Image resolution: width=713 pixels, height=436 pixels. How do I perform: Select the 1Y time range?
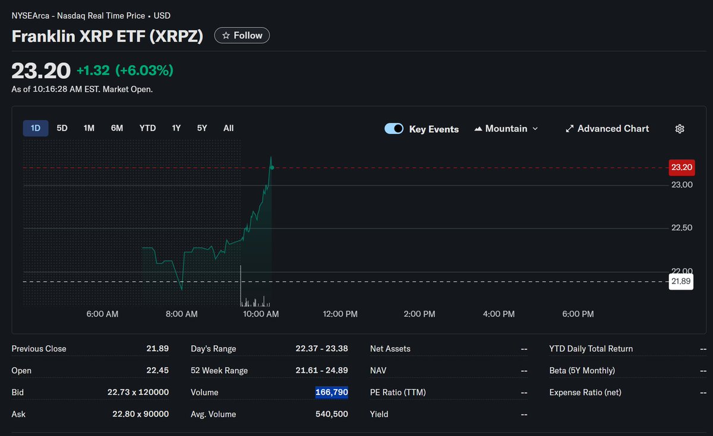point(176,128)
